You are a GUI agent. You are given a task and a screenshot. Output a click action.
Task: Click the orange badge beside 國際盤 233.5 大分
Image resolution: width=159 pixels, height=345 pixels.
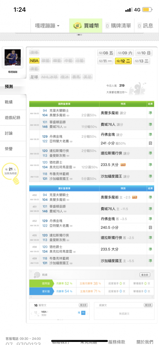(x=123, y=165)
